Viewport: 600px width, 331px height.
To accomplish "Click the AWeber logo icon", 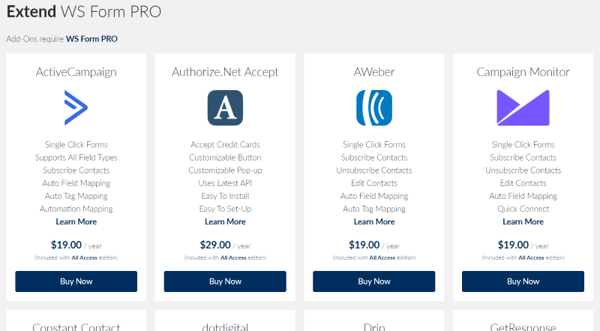I will click(373, 107).
